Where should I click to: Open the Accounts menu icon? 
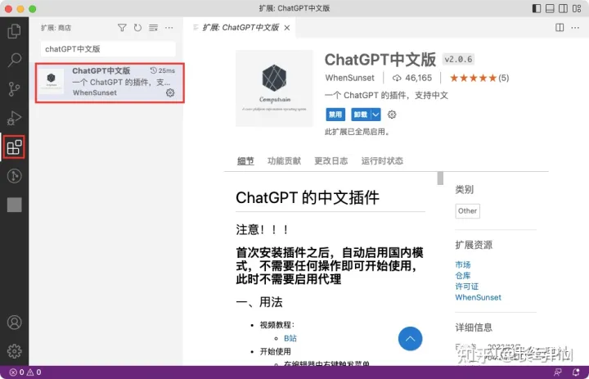point(14,323)
